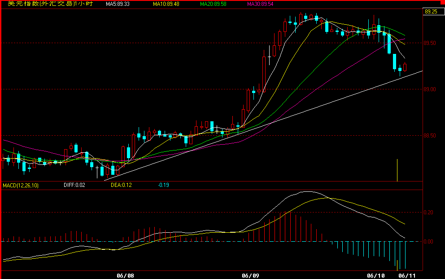Click the chart title 美元指数(外汇交易)1小时
This screenshot has width=445, height=279.
point(50,4)
